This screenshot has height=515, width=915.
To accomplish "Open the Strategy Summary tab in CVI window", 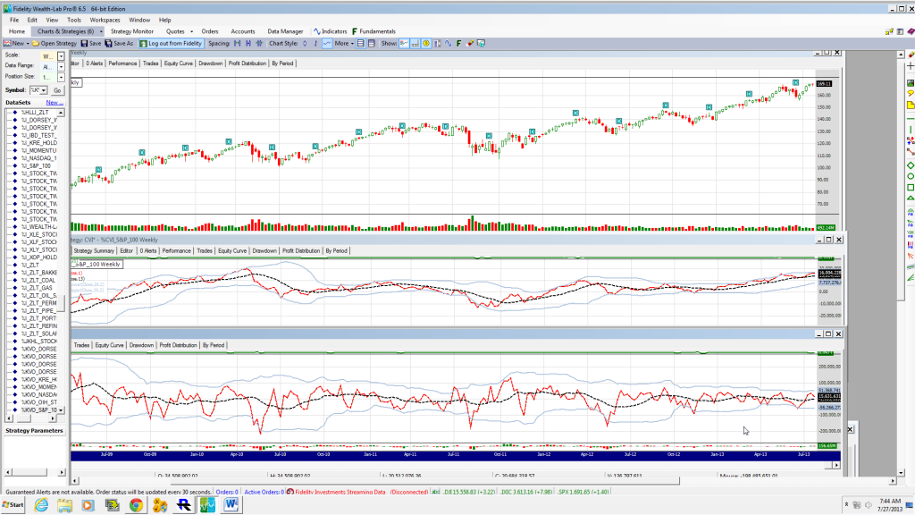I will (94, 251).
